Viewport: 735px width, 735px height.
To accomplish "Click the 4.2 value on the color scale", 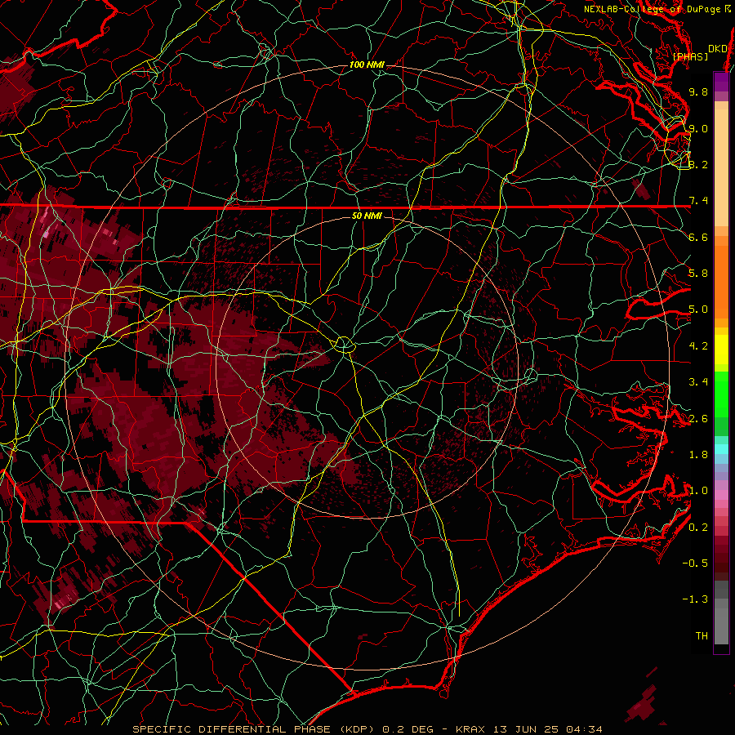I will click(698, 346).
